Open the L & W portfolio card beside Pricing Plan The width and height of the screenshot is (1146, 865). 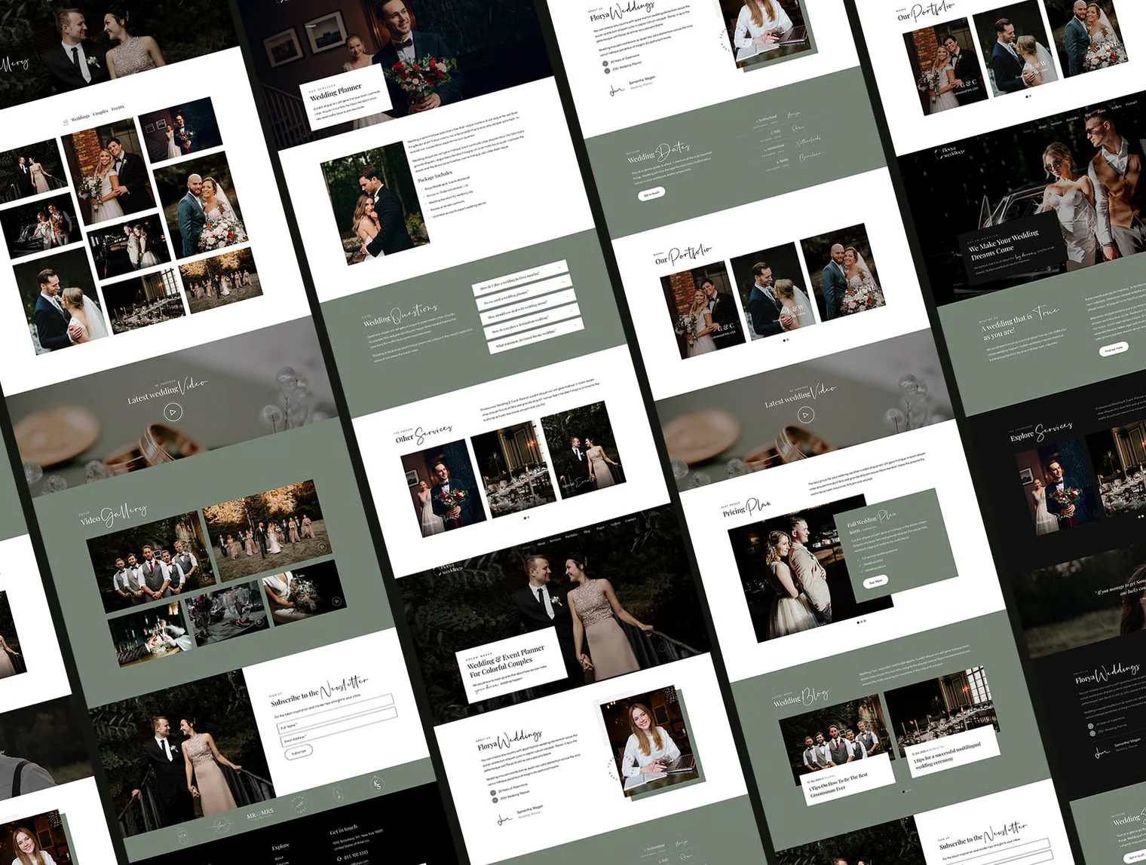[x=772, y=291]
